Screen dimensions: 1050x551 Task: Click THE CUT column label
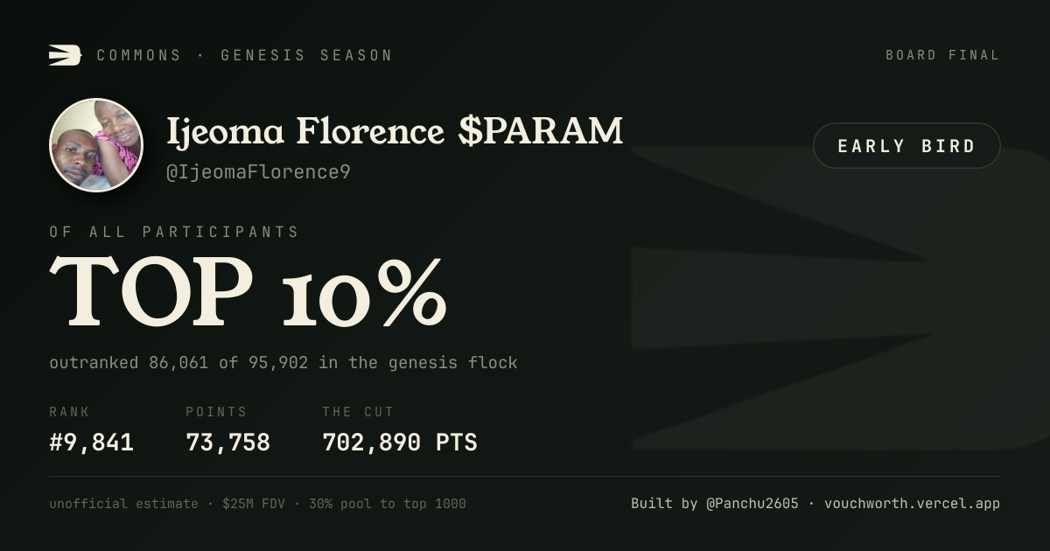point(358,412)
